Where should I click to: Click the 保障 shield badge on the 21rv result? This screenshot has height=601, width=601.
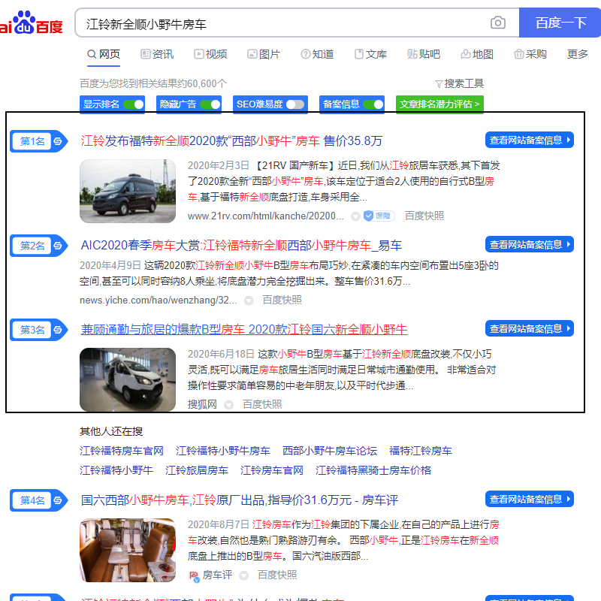point(379,216)
